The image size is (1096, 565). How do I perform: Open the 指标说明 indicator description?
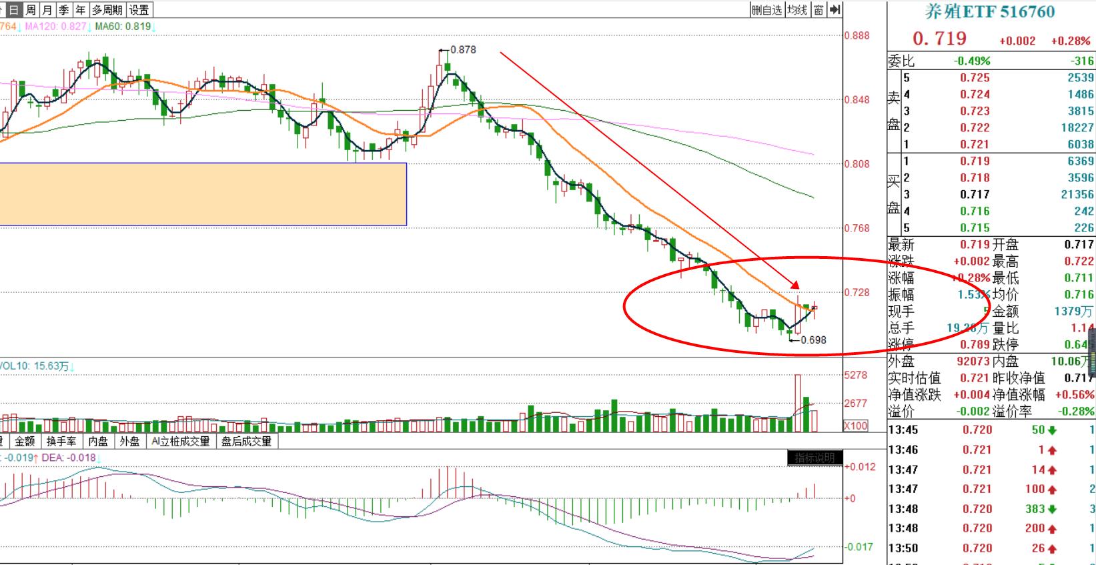[x=814, y=458]
